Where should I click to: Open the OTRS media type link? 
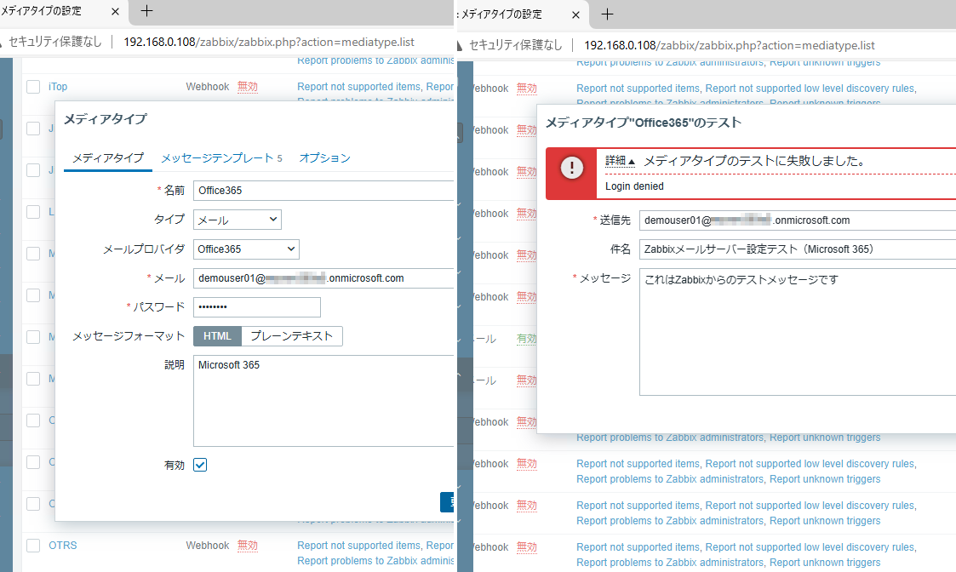click(63, 545)
